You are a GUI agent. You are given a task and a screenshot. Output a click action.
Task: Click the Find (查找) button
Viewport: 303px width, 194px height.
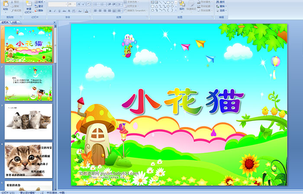point(220,2)
